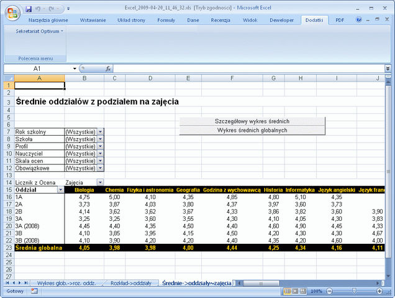
Task: Go to first sheet tab navigation arrow
Action: pos(7,283)
